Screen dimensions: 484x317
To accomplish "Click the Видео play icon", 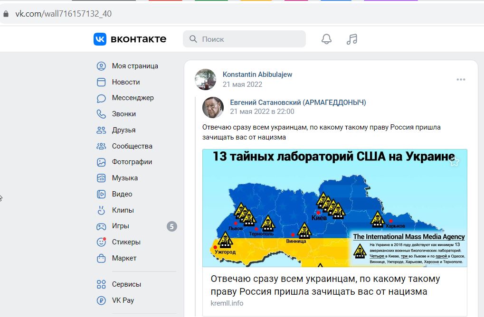I will coord(101,194).
